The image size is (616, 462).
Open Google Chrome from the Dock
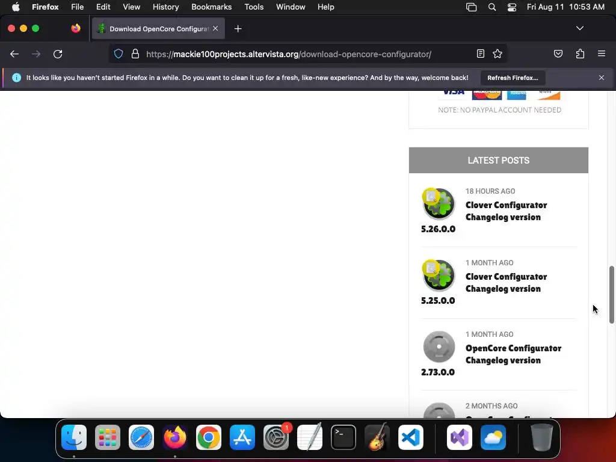pos(209,437)
